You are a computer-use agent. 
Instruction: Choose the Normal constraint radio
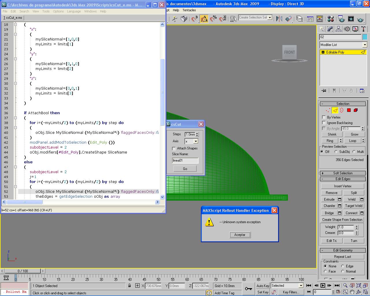pyautogui.click(x=343, y=271)
